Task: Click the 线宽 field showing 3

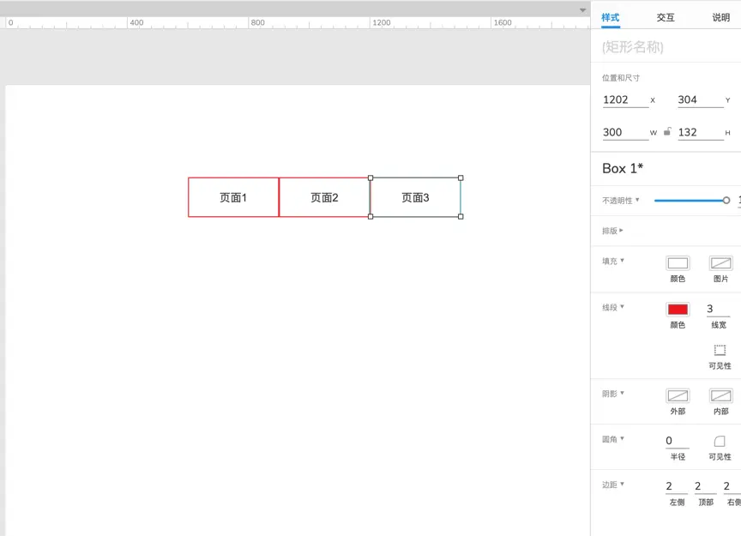Action: click(x=719, y=309)
